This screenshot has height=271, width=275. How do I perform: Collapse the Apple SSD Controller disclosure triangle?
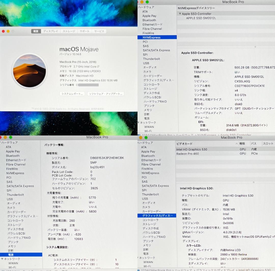click(180, 14)
